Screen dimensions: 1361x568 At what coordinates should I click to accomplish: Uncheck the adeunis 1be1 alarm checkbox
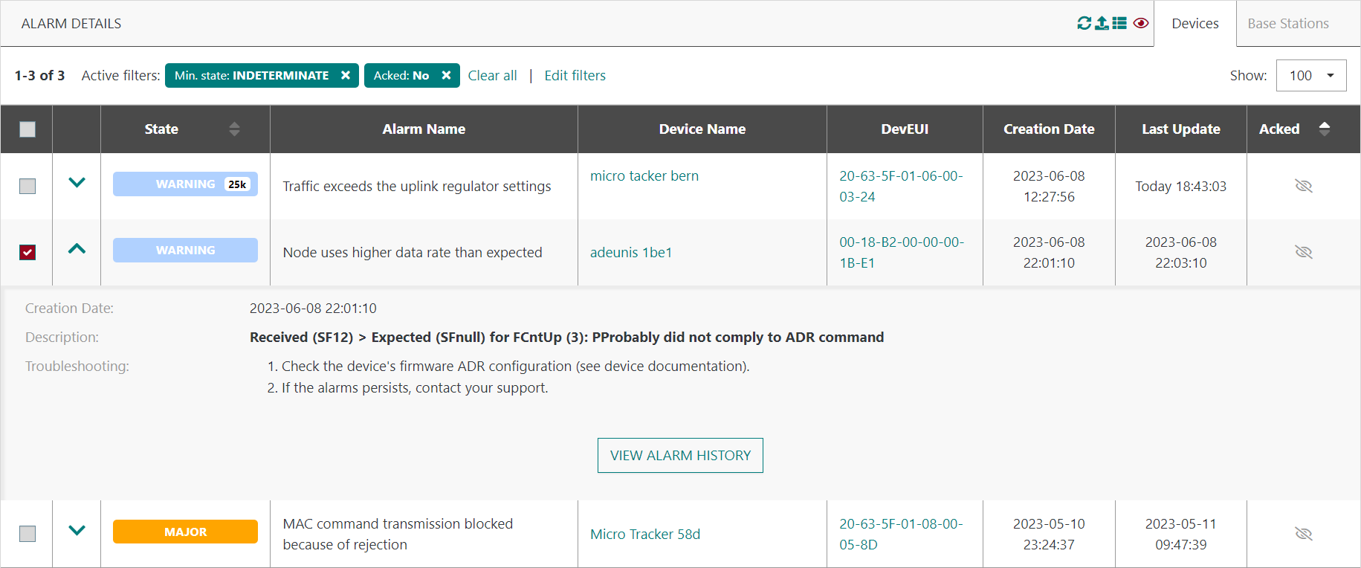(x=28, y=253)
